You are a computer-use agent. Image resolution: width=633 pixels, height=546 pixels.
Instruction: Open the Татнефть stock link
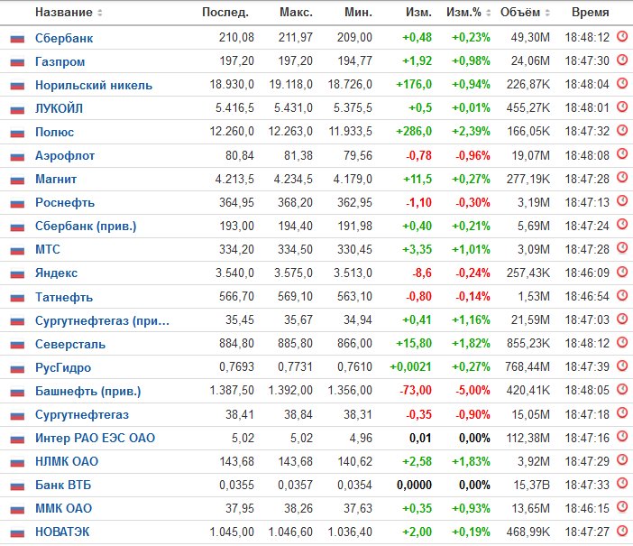point(64,298)
